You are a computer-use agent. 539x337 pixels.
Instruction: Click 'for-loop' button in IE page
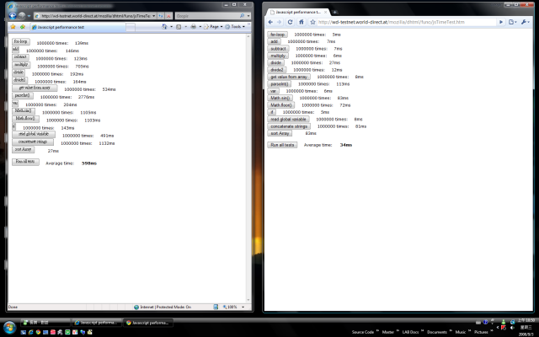(21, 41)
